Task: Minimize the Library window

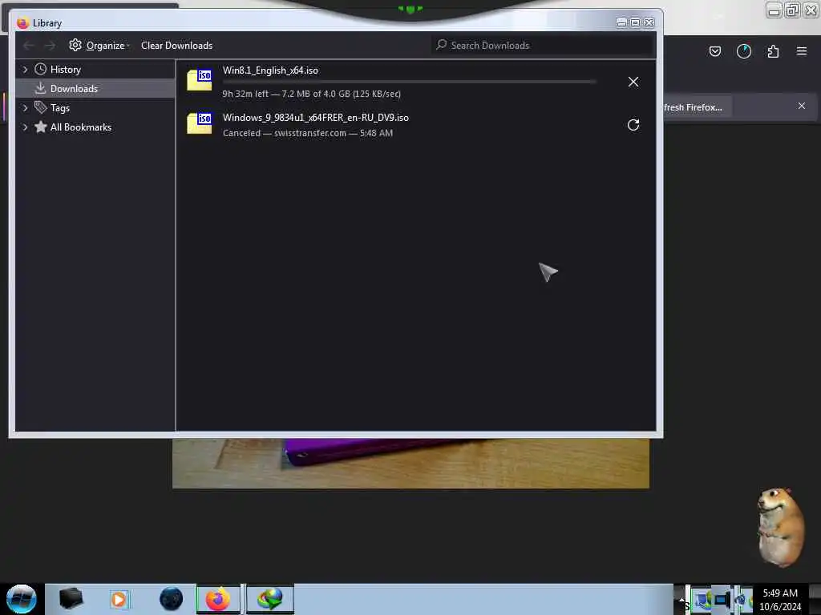Action: [x=621, y=22]
